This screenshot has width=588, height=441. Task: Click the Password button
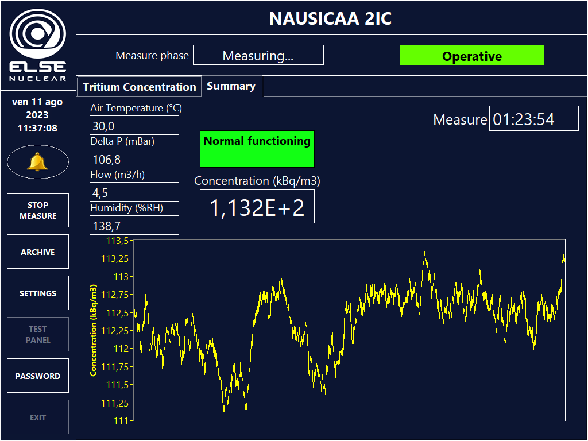click(38, 376)
